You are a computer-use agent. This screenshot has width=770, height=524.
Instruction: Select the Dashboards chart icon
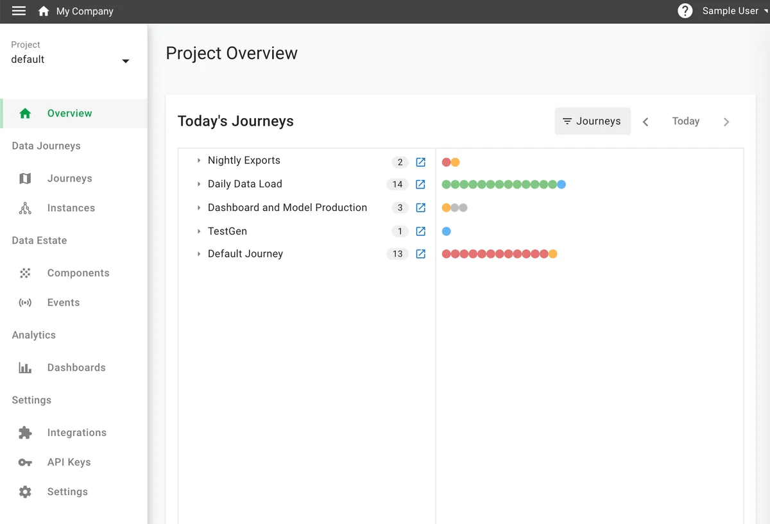coord(24,367)
